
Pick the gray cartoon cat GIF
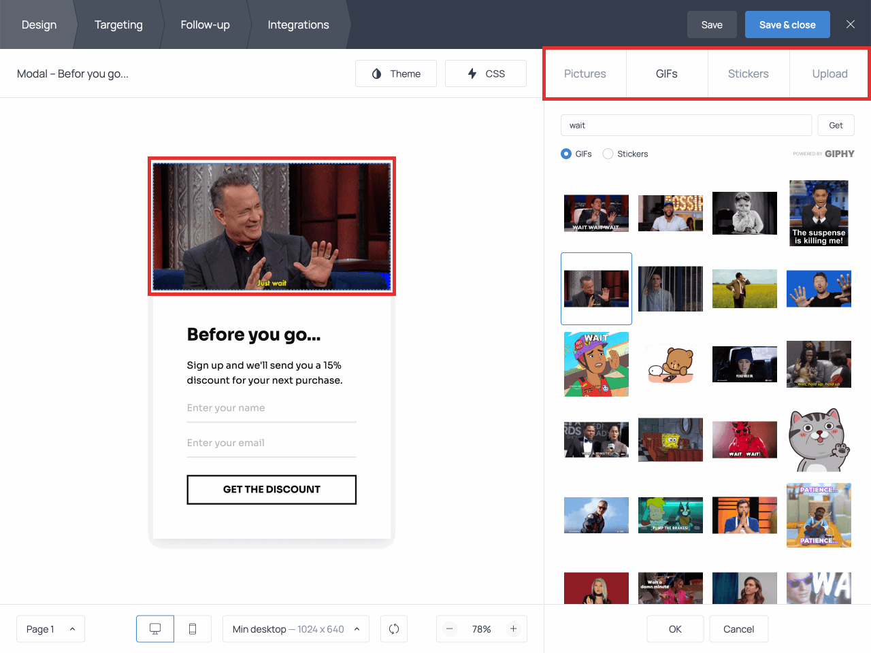[819, 440]
